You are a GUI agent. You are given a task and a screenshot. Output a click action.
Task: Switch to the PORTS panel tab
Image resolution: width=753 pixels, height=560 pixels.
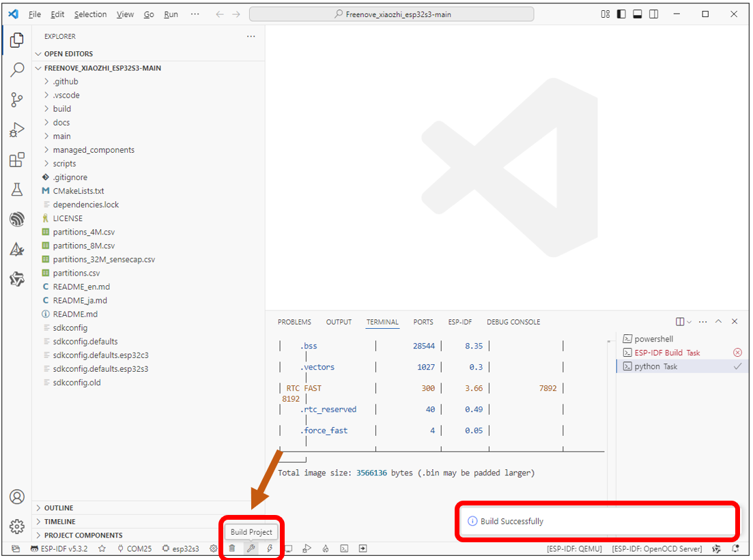(x=423, y=322)
